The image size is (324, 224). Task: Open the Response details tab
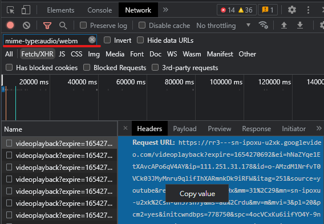point(257,129)
